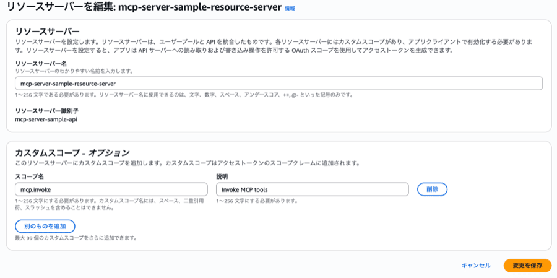Save with the orange 変更を保存 button
This screenshot has width=557, height=278.
click(x=527, y=266)
